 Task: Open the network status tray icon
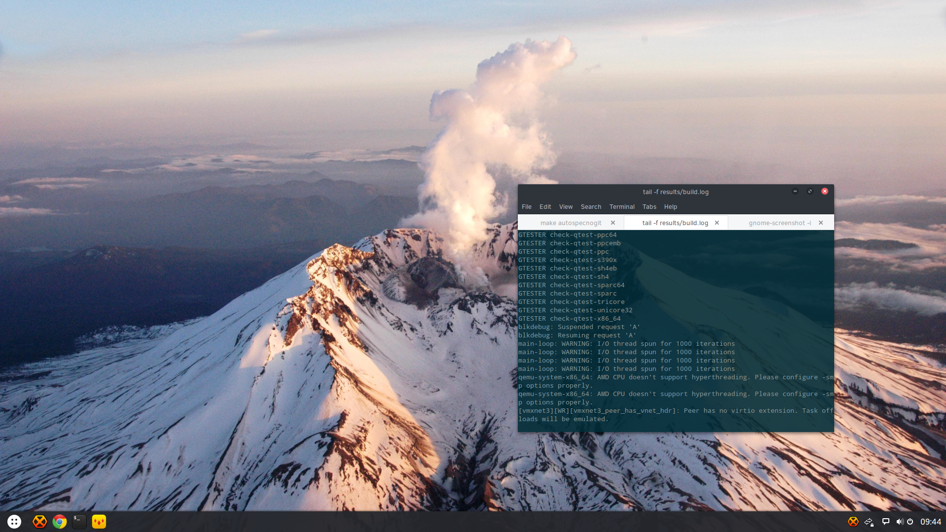[869, 522]
